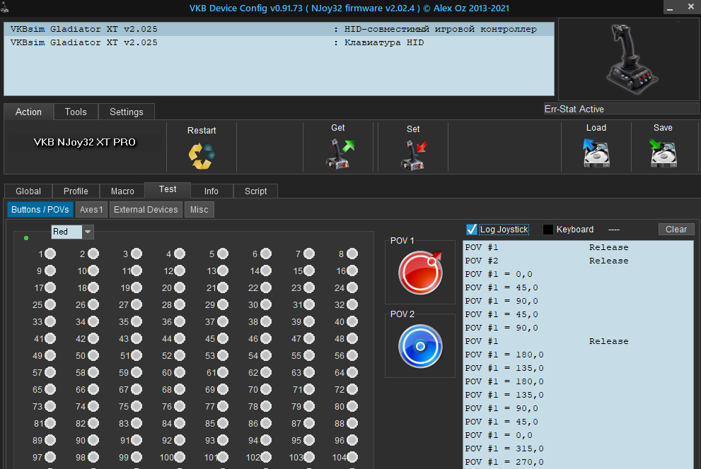
Task: Switch to the Global tab
Action: (28, 191)
